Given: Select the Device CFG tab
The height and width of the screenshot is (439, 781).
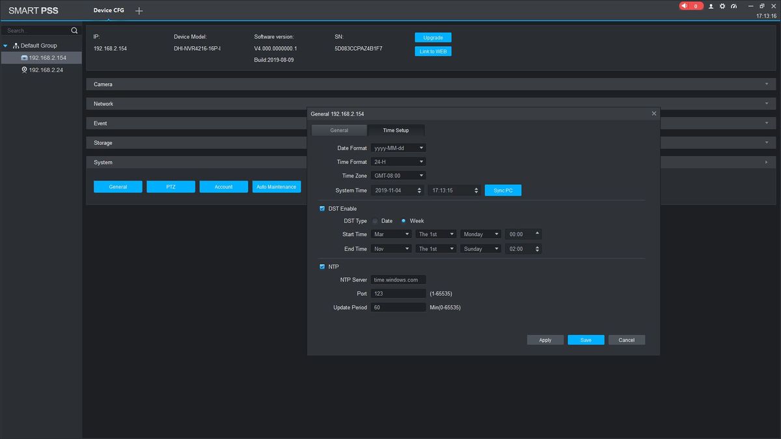Looking at the screenshot, I should click(109, 10).
